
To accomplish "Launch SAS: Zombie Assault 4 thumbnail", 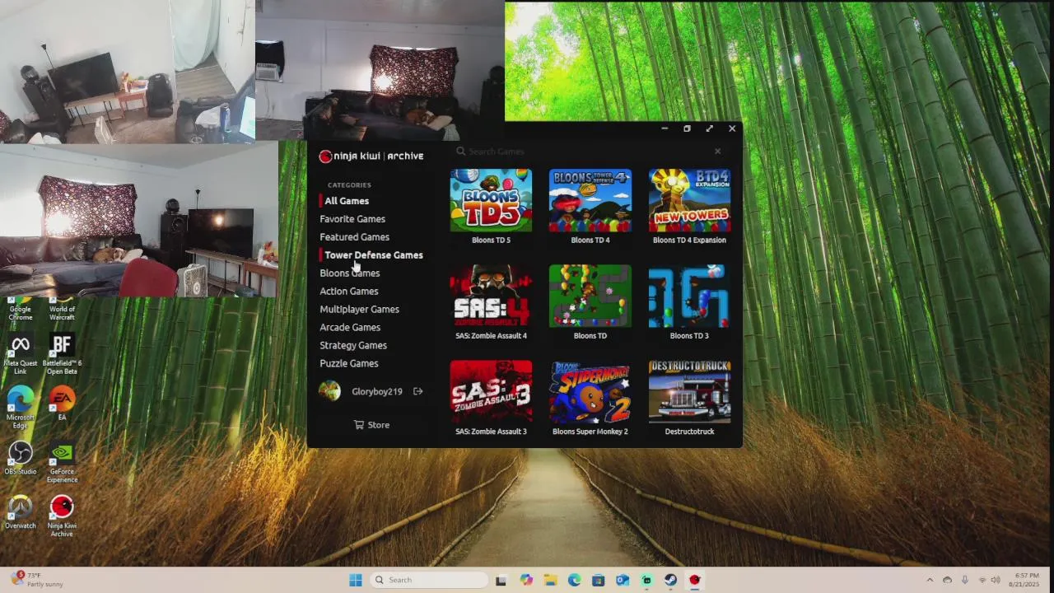I will coord(491,296).
